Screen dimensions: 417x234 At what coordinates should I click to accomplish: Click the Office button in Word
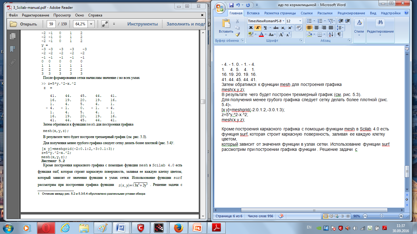pos(220,7)
